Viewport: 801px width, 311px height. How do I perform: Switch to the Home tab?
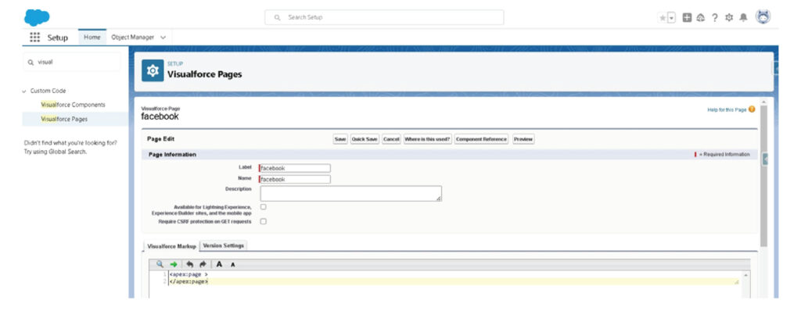click(x=92, y=38)
